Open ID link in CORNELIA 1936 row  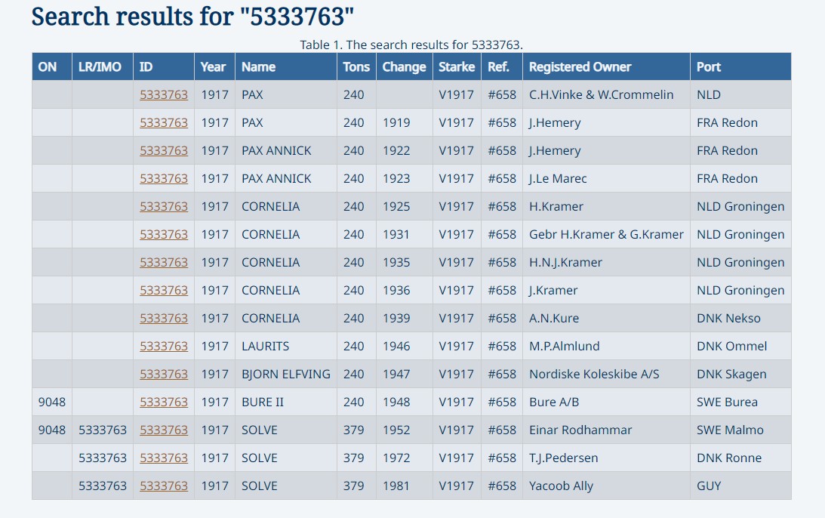[x=164, y=290]
